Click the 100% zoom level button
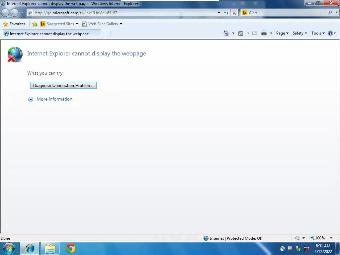Image resolution: width=340 pixels, height=255 pixels. [317, 238]
